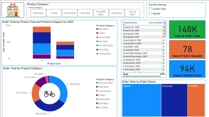Click the vertical scrollbar of product table
This screenshot has width=209, height=117.
point(165,29)
